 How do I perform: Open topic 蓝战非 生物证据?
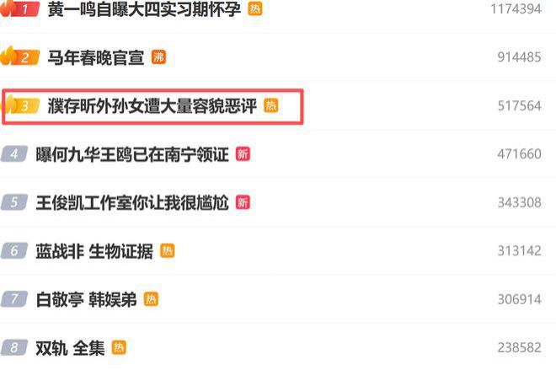point(94,251)
